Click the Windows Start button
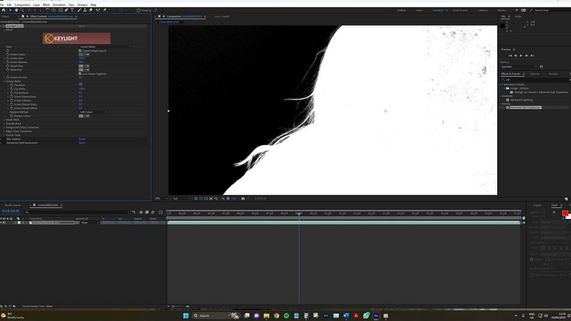 pyautogui.click(x=186, y=315)
